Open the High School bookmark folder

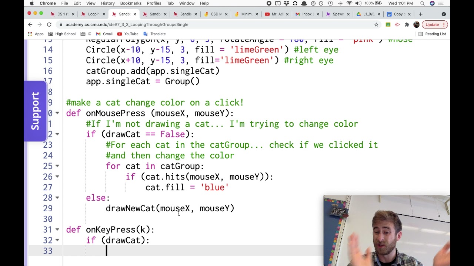[62, 34]
